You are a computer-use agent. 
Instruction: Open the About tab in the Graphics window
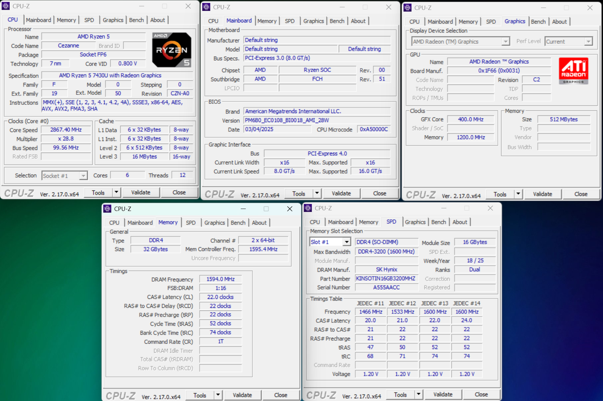(559, 22)
